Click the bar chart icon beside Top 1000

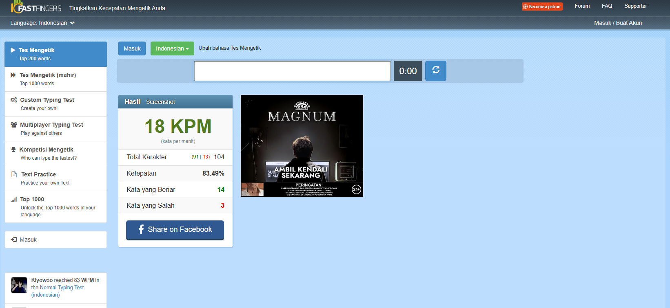tap(14, 199)
